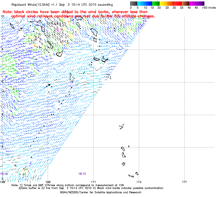
Task: Click the 'NOAA/NESDIS/Center for Satellite Applications' credit
Action: tap(101, 192)
